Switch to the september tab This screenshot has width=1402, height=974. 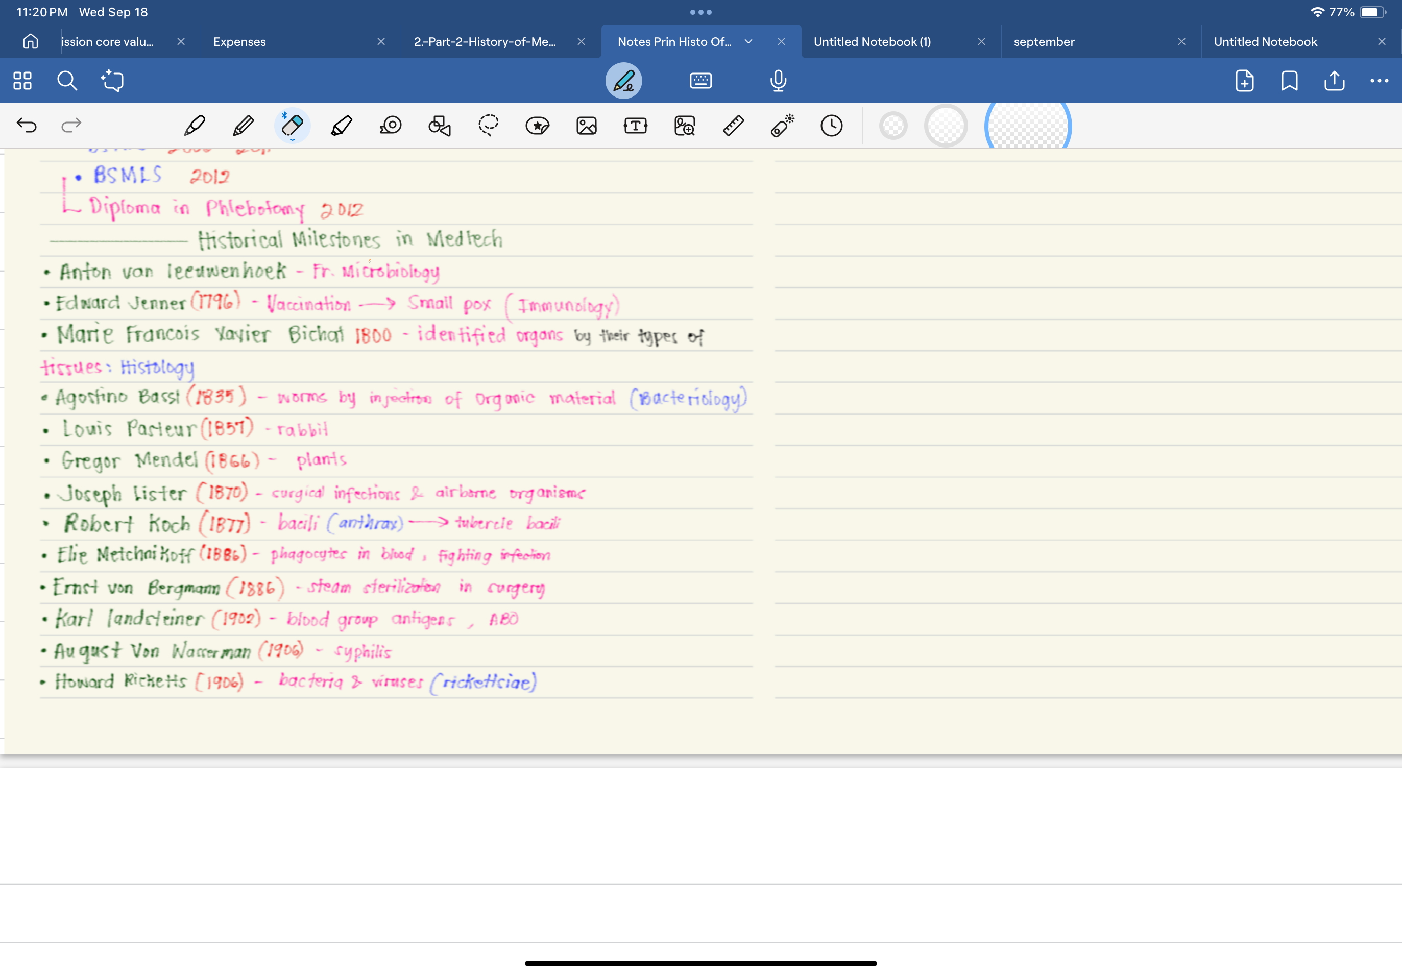[x=1044, y=41]
